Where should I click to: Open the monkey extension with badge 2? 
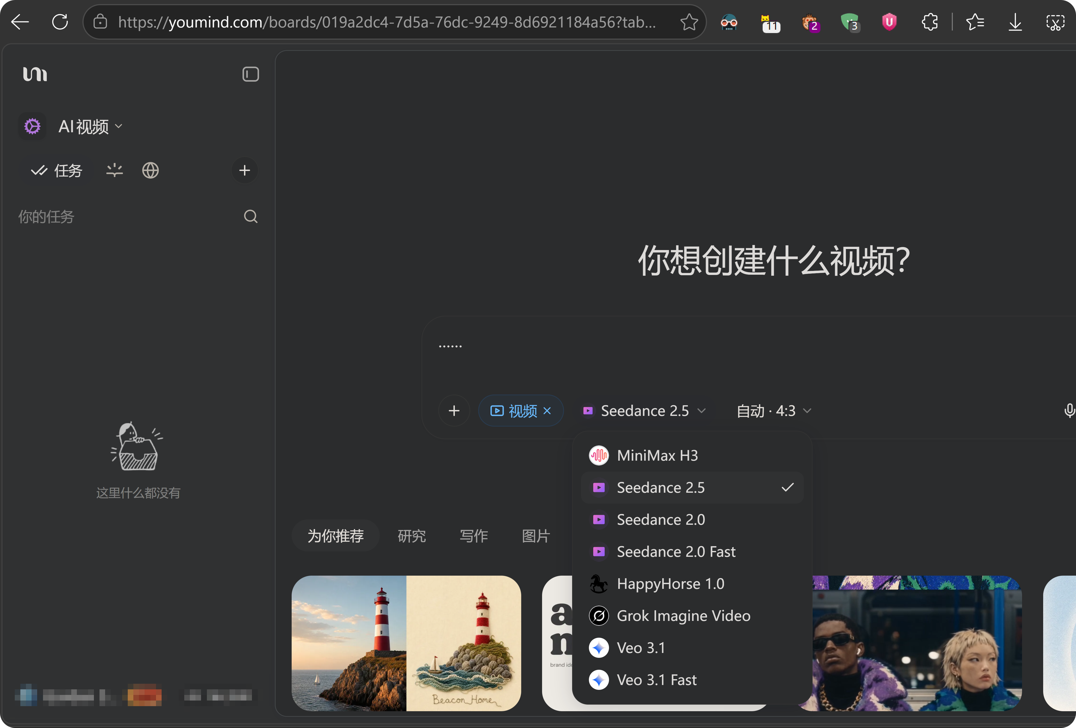(810, 23)
